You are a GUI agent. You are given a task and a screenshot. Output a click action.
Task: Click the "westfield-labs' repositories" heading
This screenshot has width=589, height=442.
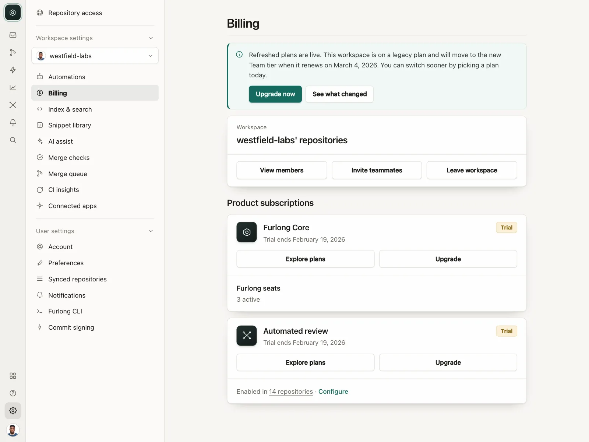(292, 140)
